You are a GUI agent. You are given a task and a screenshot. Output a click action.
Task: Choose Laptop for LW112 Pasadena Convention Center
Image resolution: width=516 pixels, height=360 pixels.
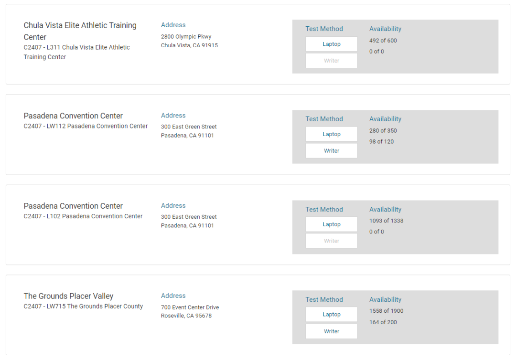(331, 134)
